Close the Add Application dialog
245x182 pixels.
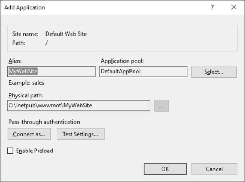[234, 7]
